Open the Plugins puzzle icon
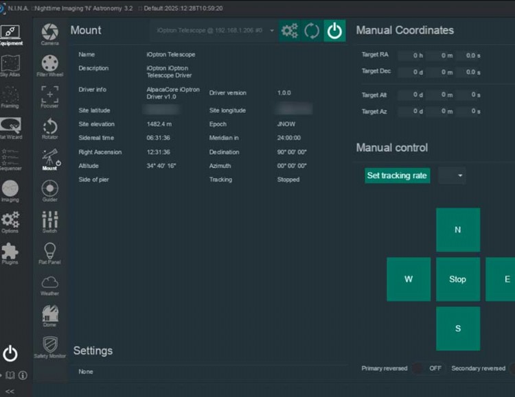Image resolution: width=515 pixels, height=397 pixels. [x=10, y=253]
